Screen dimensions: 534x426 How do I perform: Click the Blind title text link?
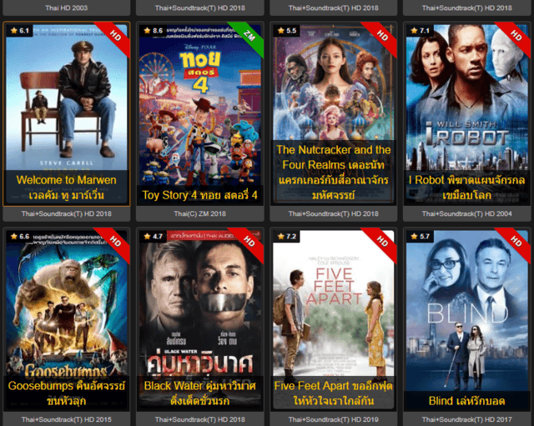click(x=467, y=401)
